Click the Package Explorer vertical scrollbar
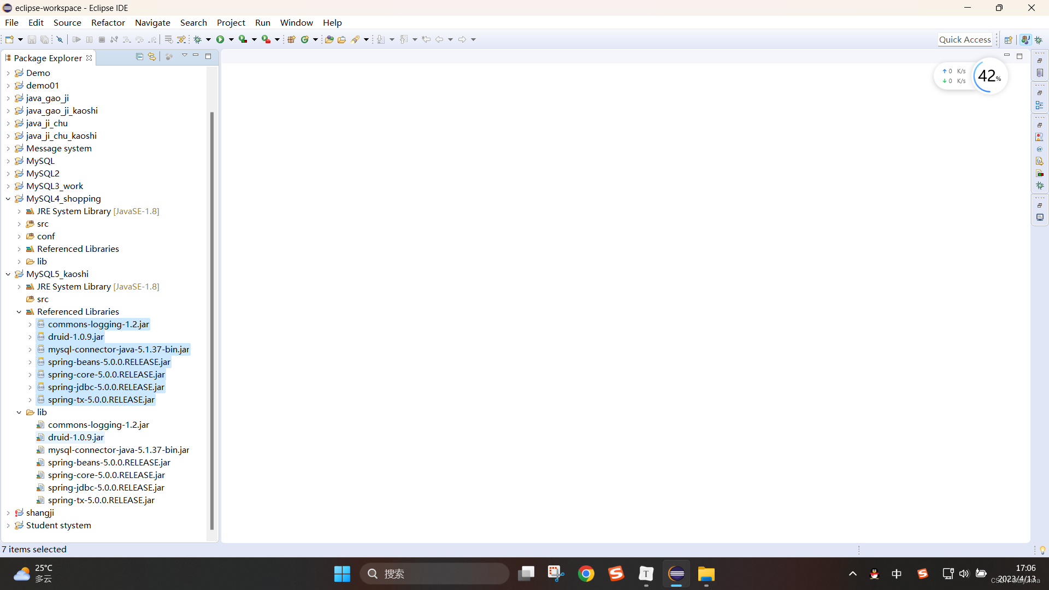This screenshot has width=1049, height=590. (212, 321)
